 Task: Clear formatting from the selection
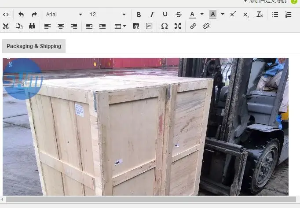coord(260,15)
